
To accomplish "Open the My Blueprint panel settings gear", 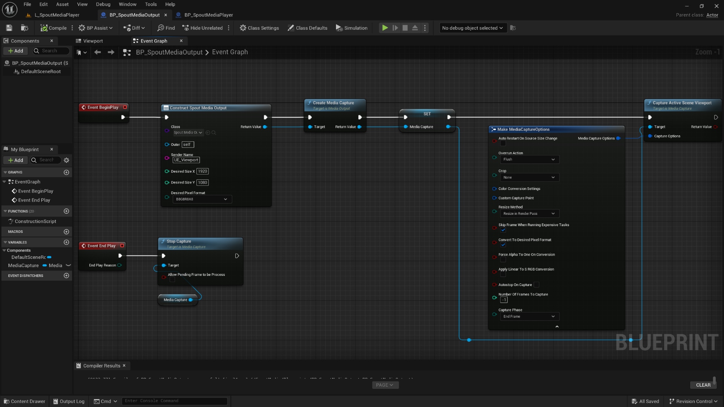I will coord(66,160).
